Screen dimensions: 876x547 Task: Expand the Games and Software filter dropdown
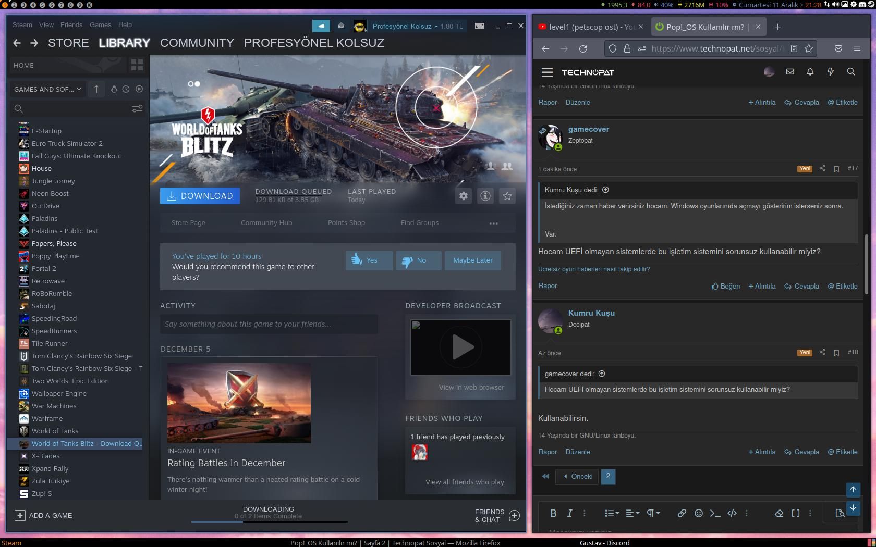pyautogui.click(x=47, y=89)
